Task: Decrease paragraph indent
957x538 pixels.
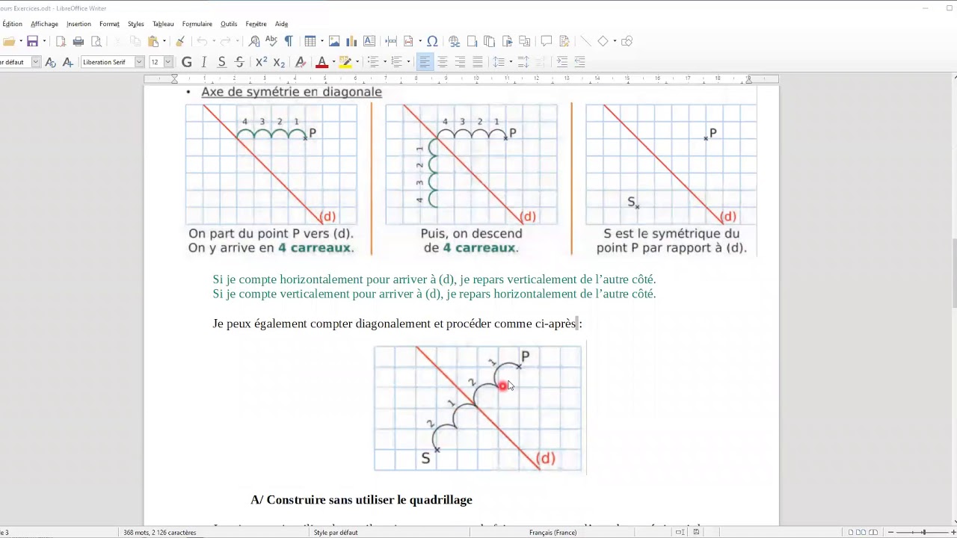Action: [x=579, y=62]
